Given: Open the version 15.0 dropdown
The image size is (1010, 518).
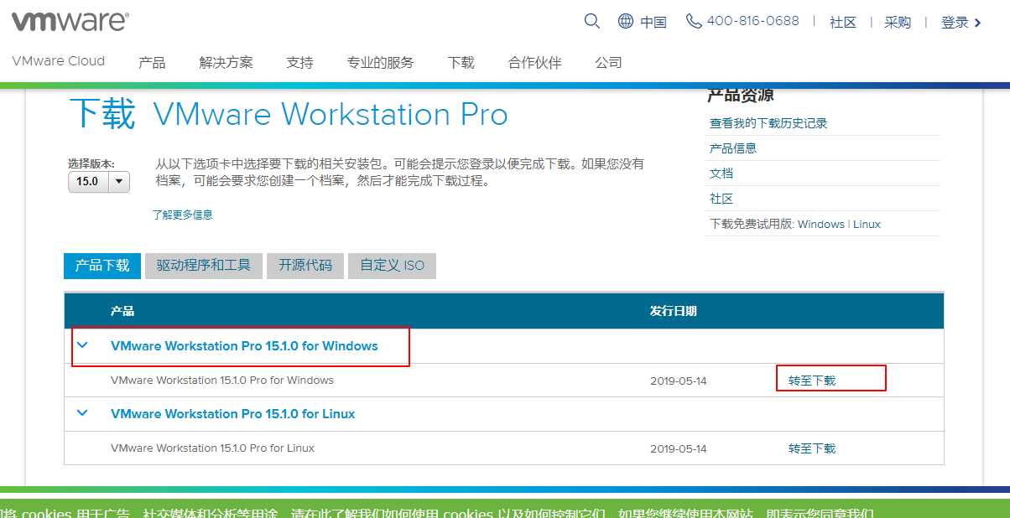Looking at the screenshot, I should pyautogui.click(x=99, y=181).
